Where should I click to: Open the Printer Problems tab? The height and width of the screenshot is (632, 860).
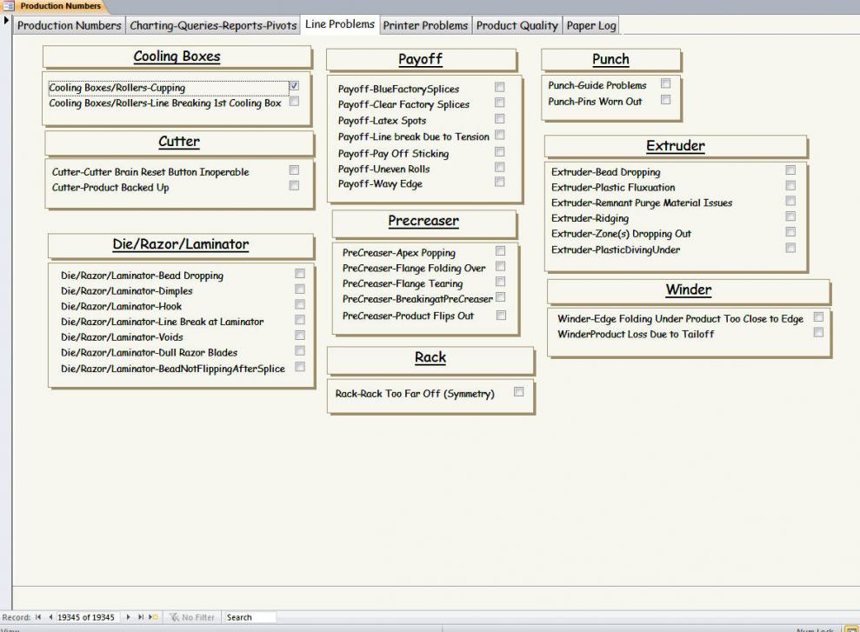coord(425,25)
